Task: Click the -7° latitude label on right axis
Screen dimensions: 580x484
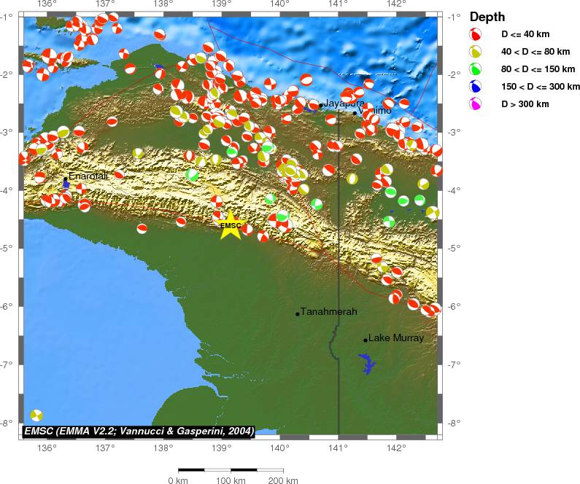Action: (x=452, y=364)
